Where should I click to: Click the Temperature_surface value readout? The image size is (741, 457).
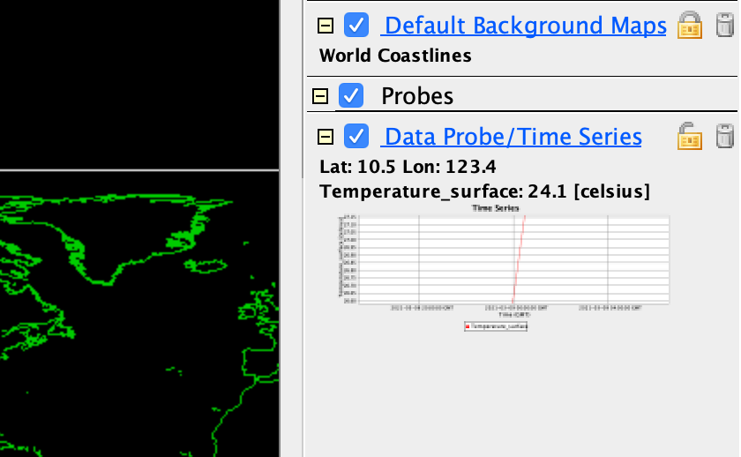[x=484, y=191]
